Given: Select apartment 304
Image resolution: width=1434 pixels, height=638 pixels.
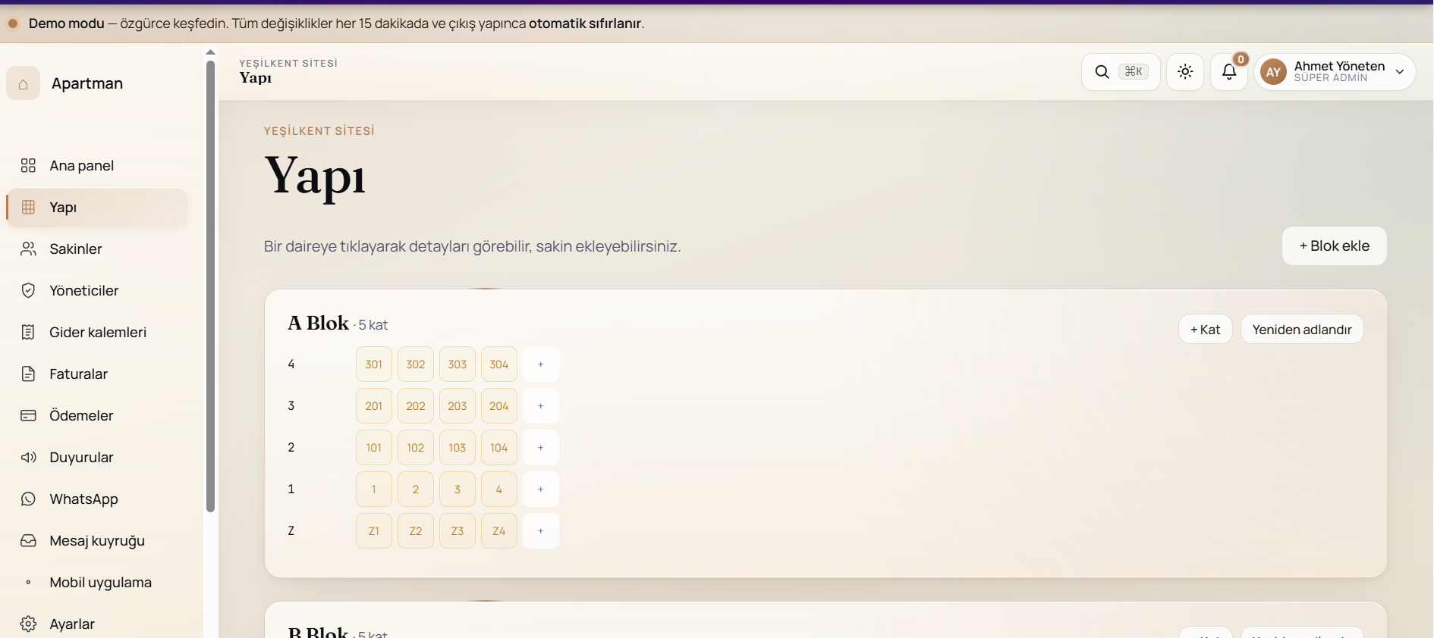Looking at the screenshot, I should [499, 364].
